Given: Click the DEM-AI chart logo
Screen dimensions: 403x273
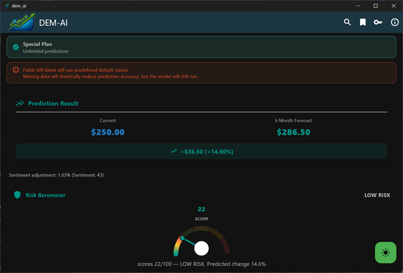Looking at the screenshot, I should [x=21, y=22].
